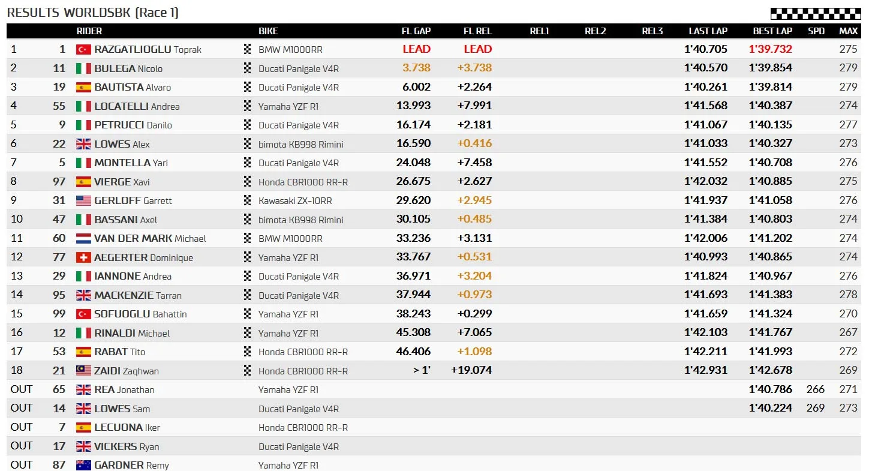This screenshot has width=869, height=471.
Task: Click the red LEAD in FL GAP column
Action: tap(417, 49)
